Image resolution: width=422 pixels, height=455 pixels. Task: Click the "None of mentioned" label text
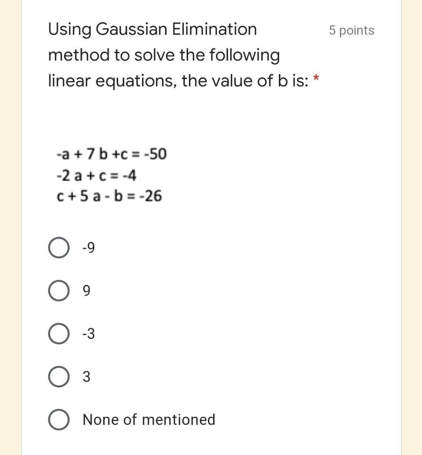coord(149,420)
